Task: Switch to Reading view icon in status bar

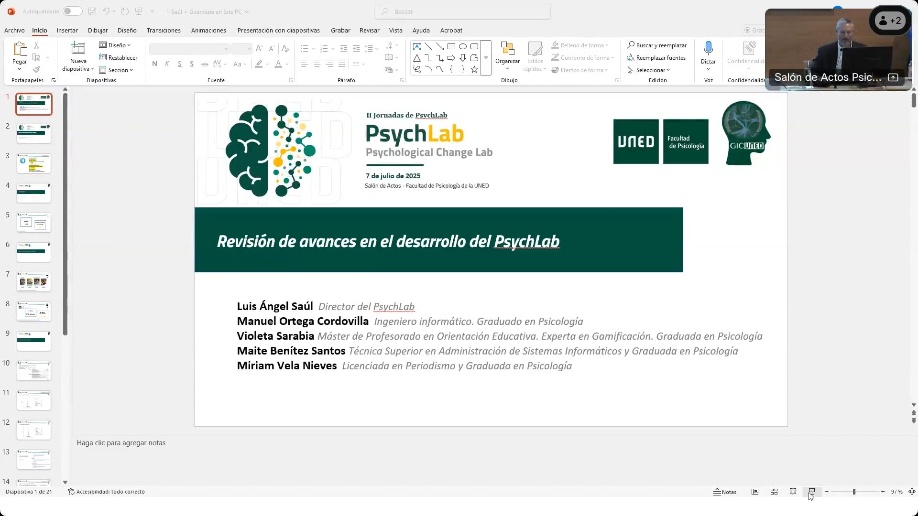Action: click(793, 492)
